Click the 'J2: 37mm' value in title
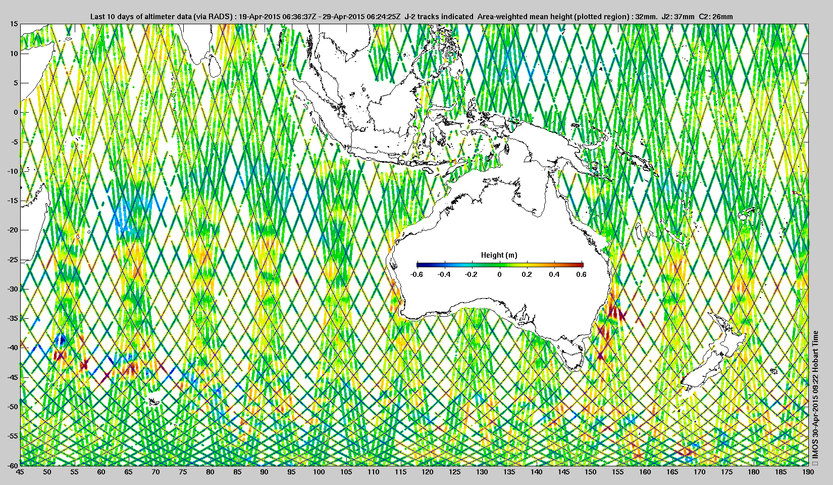The image size is (833, 485). 678,17
